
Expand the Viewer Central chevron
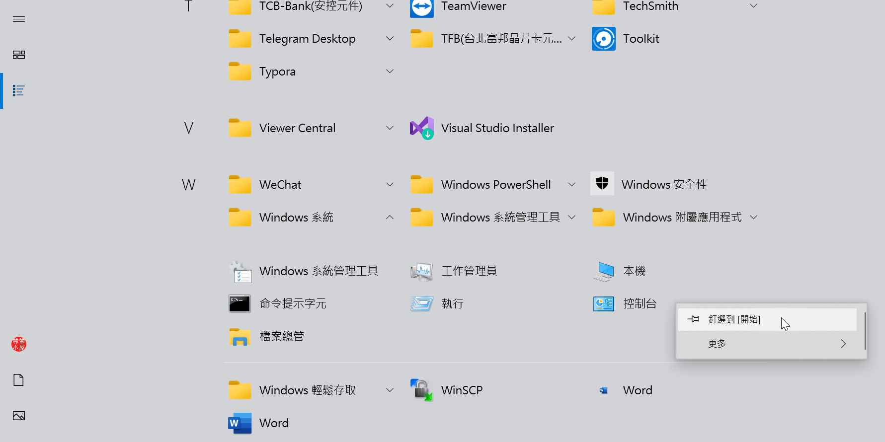pos(390,128)
